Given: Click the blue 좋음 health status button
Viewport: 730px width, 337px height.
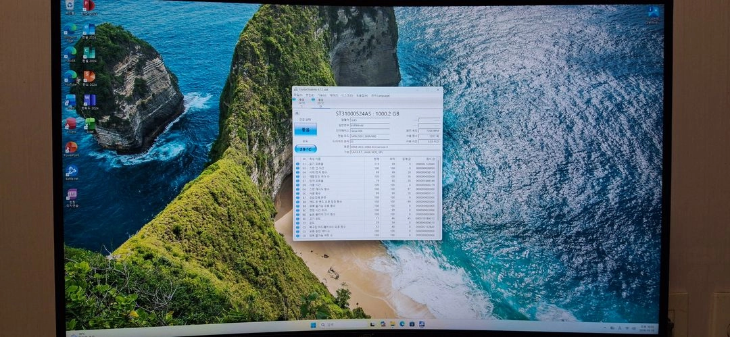Looking at the screenshot, I should pos(306,130).
